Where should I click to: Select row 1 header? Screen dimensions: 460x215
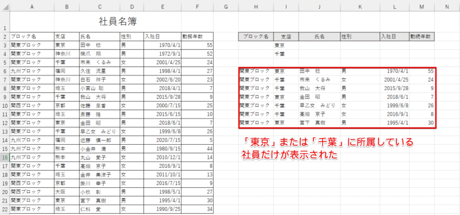click(5, 22)
